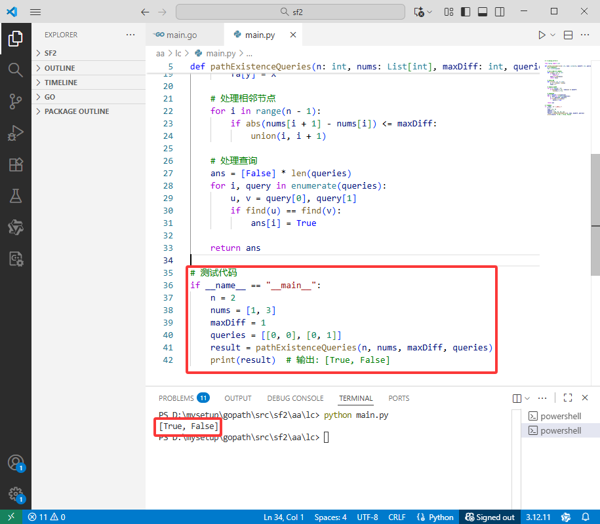Viewport: 600px width, 524px height.
Task: Select the first powershell terminal
Action: tap(561, 416)
